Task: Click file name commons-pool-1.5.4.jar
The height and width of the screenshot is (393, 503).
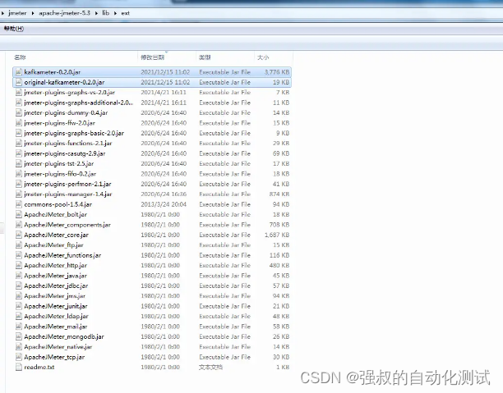Action: click(x=58, y=204)
